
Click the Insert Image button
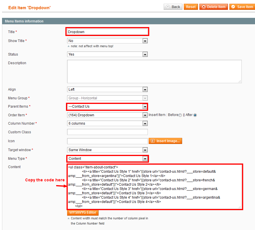coord(165,141)
